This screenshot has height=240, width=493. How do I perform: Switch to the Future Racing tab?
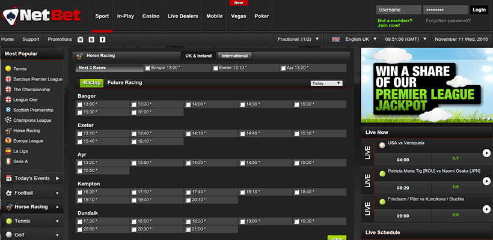[124, 83]
